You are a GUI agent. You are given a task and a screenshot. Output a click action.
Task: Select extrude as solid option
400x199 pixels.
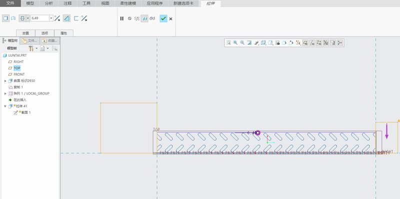[5, 18]
